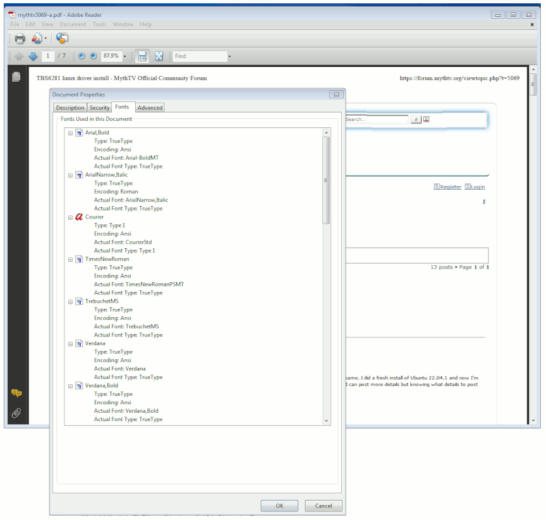
Task: Open the File menu
Action: [x=14, y=25]
